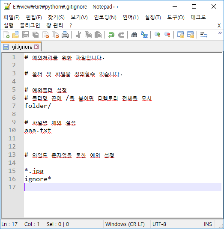Print the document with the printer icon

tap(65, 35)
